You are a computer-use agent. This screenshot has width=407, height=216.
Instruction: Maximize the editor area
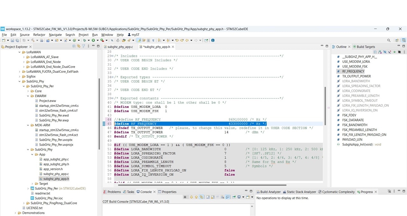(327, 46)
